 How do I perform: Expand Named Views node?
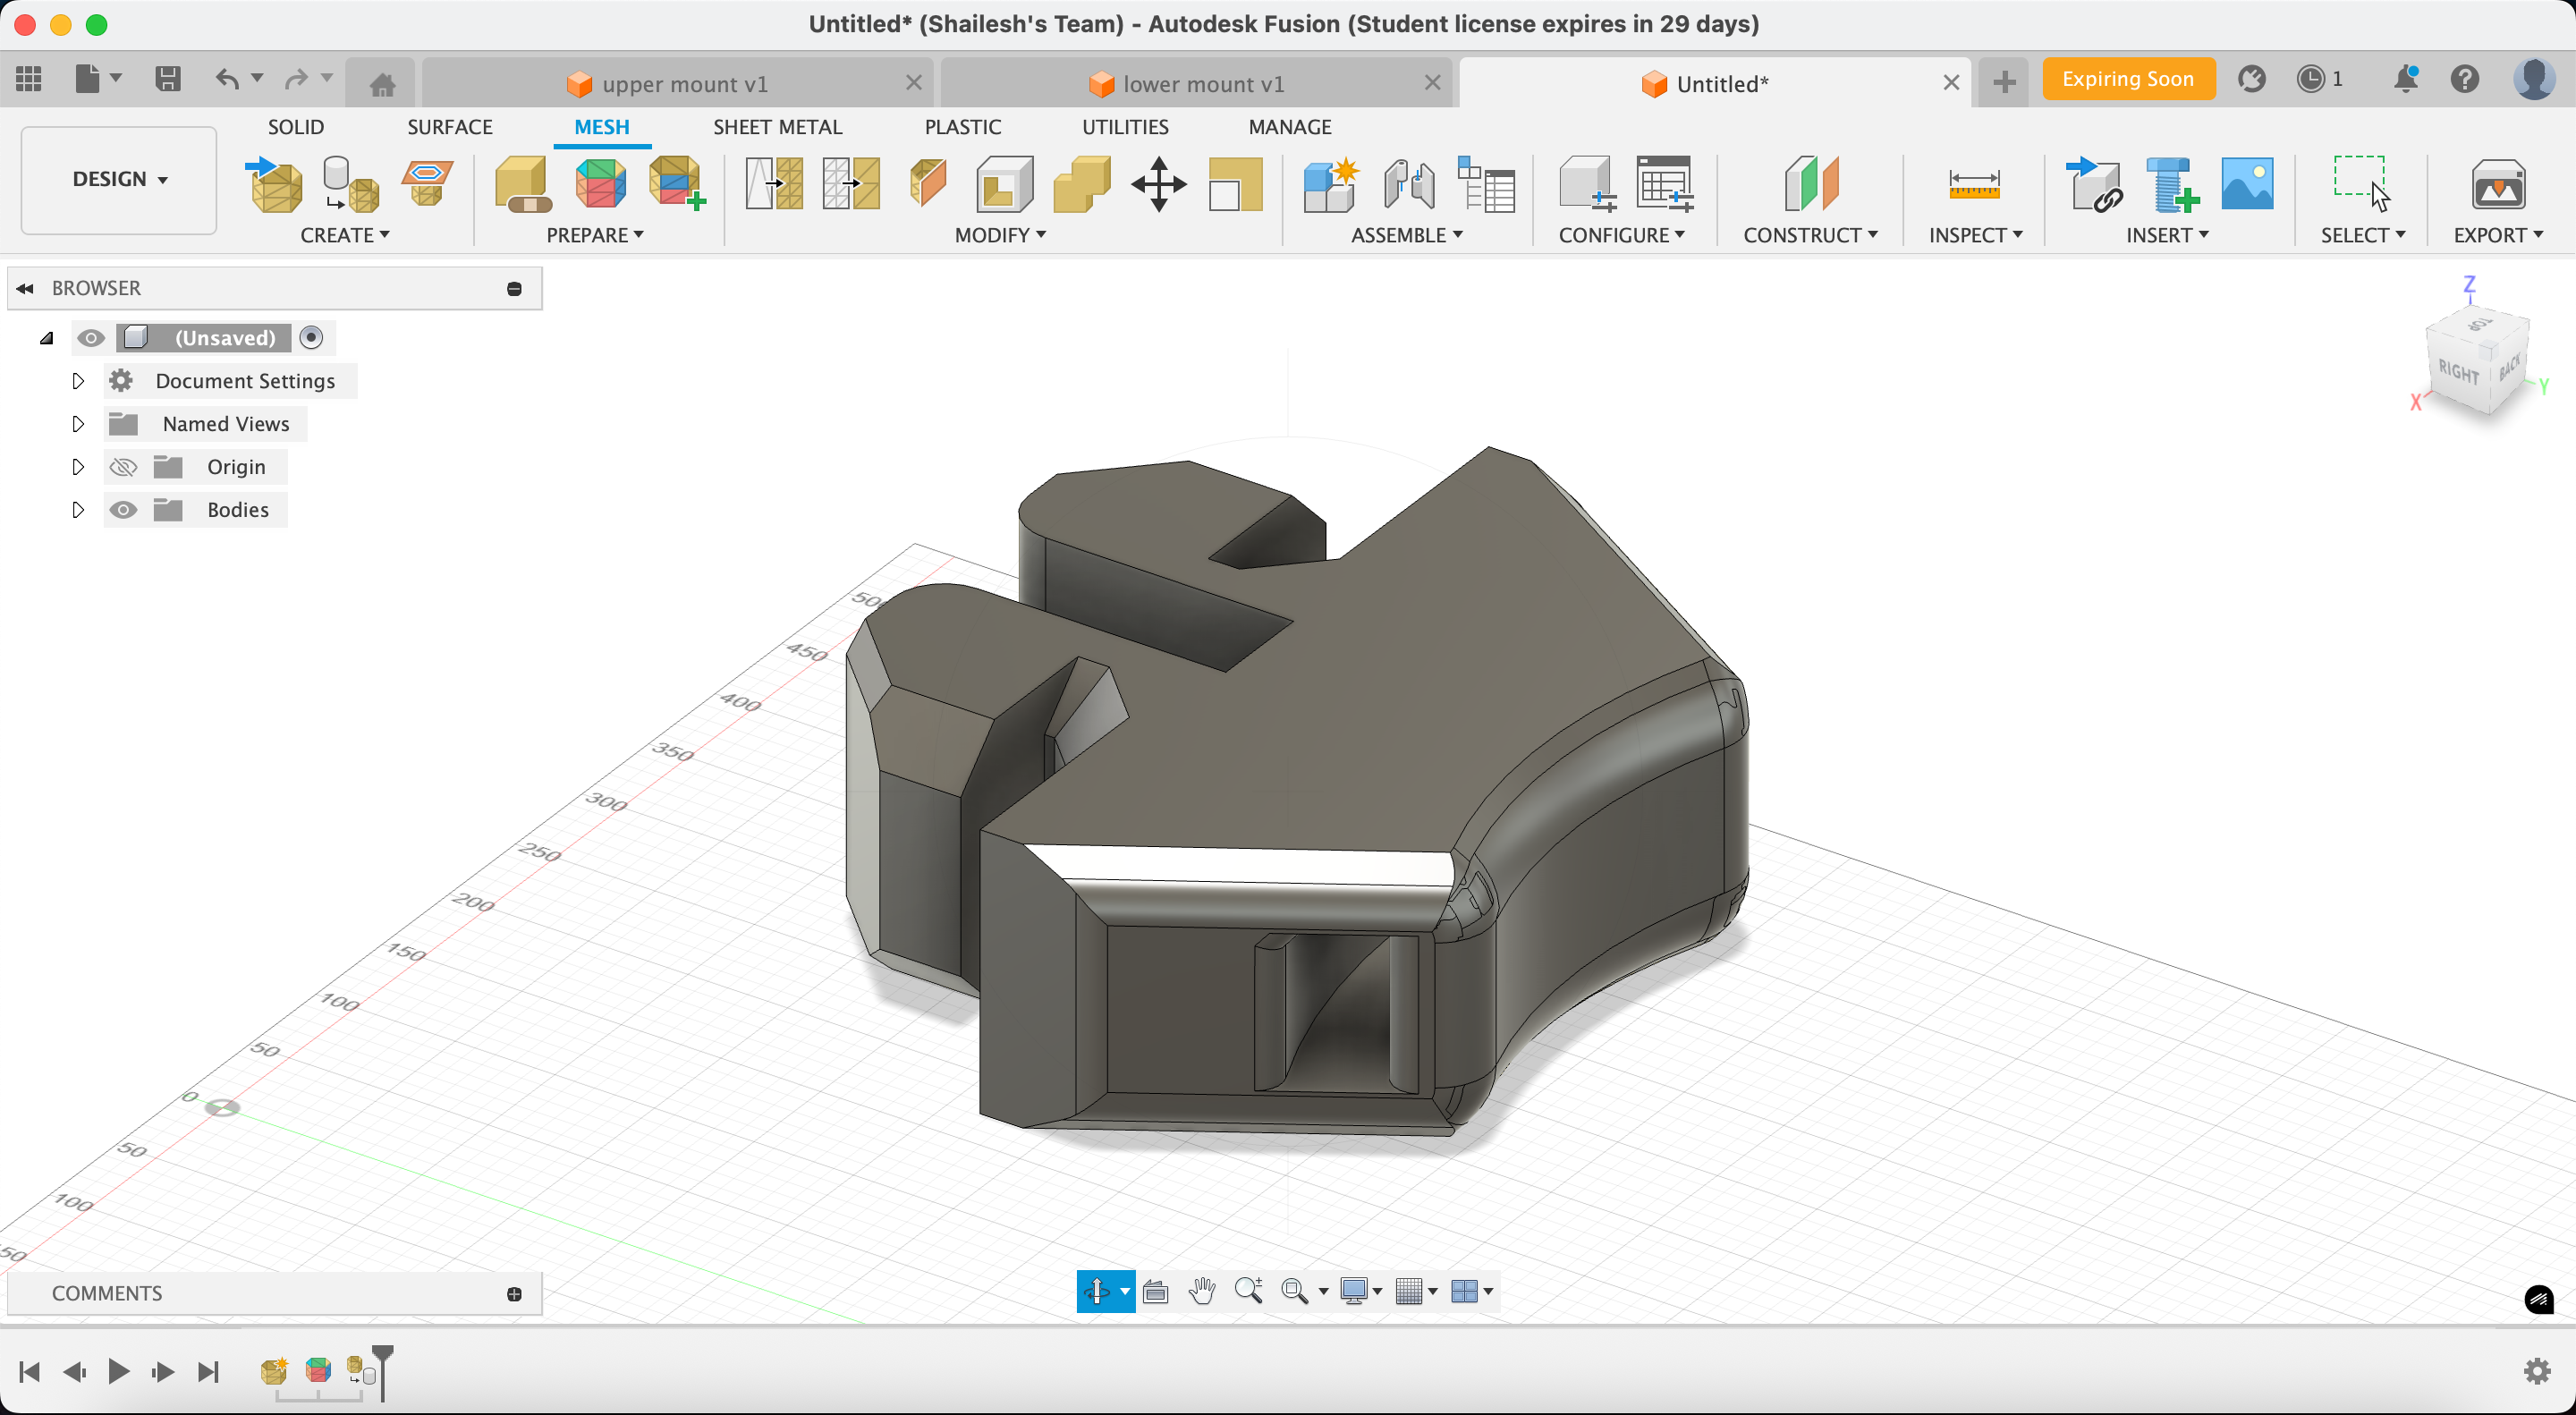(x=77, y=424)
